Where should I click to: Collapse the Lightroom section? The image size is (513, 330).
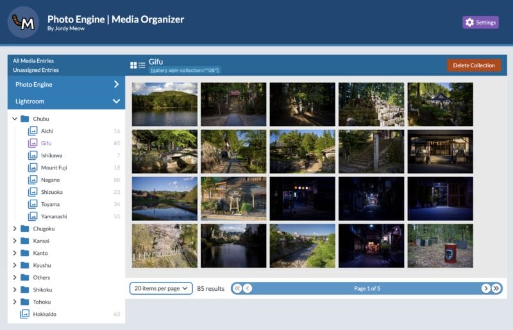pos(116,101)
